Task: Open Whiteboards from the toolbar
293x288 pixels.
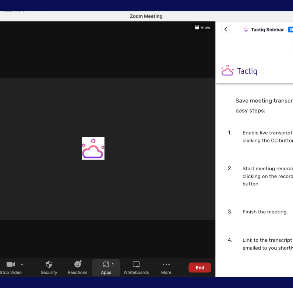Action: [x=136, y=268]
